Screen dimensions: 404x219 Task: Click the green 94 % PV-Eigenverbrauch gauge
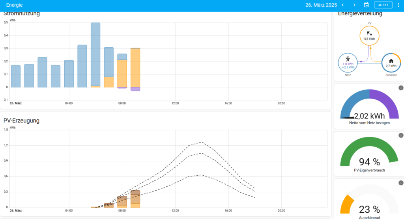(369, 154)
